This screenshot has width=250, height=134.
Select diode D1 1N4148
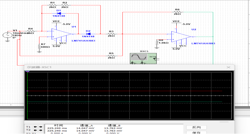tap(59, 13)
